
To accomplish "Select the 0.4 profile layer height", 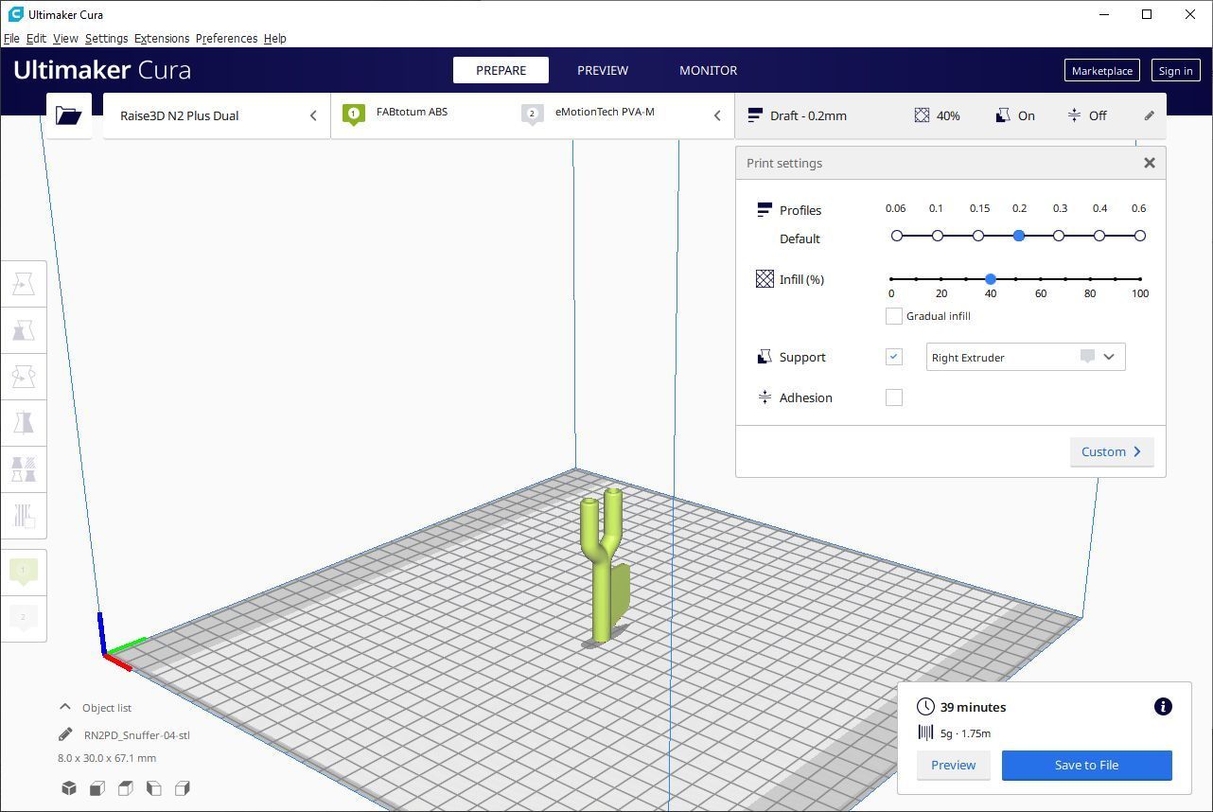I will coord(1099,236).
